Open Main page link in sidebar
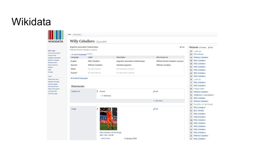 pos(52,51)
